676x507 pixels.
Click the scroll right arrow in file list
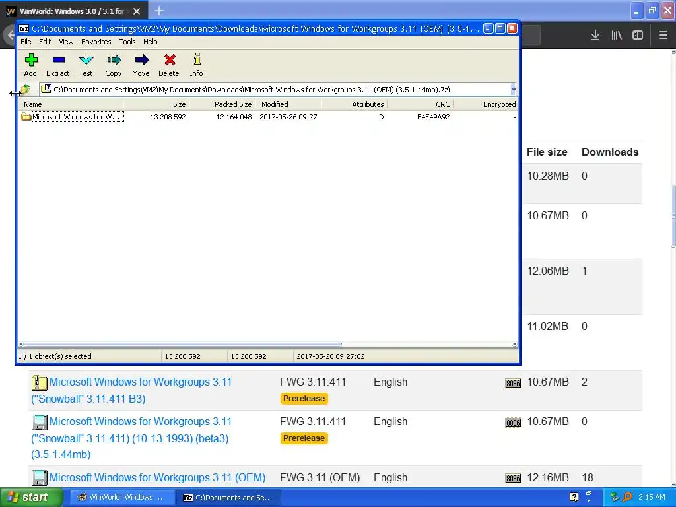514,345
